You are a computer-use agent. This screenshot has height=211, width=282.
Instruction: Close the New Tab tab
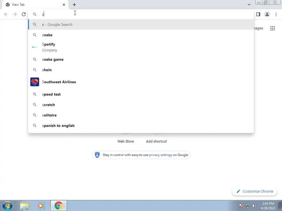[x=64, y=5]
